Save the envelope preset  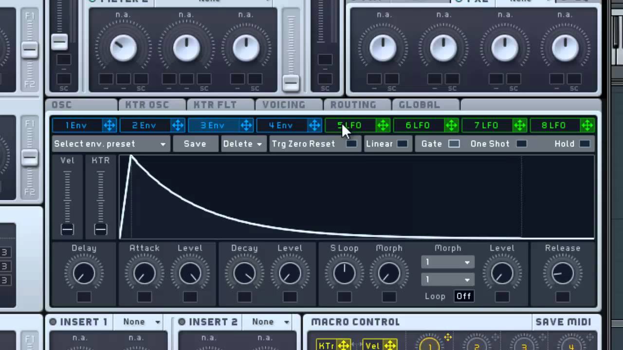[195, 144]
